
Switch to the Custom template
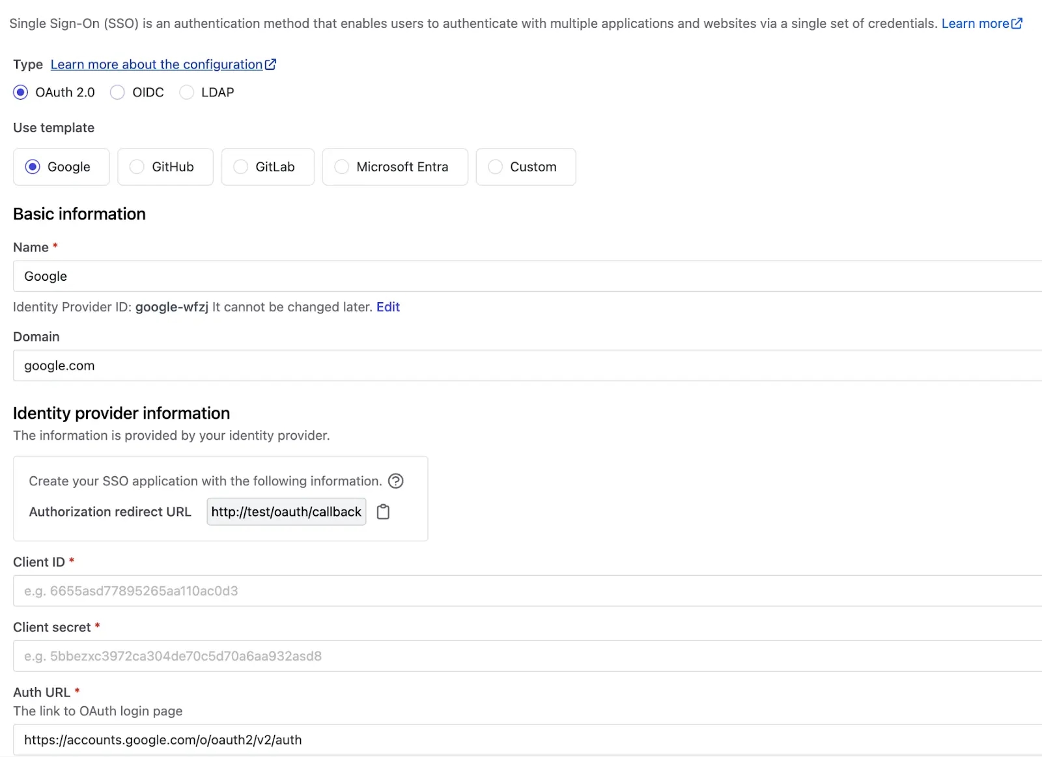coord(496,167)
